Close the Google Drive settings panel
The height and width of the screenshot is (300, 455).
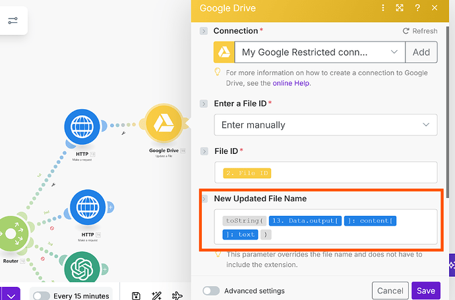pyautogui.click(x=435, y=8)
